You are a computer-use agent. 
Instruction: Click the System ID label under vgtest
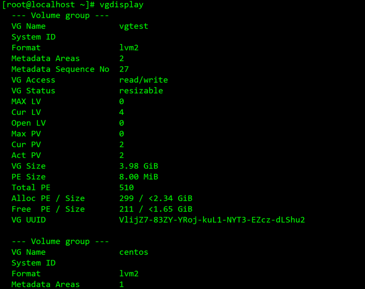click(x=34, y=37)
